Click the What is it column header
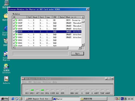The image size is (135, 101). [x=73, y=17]
